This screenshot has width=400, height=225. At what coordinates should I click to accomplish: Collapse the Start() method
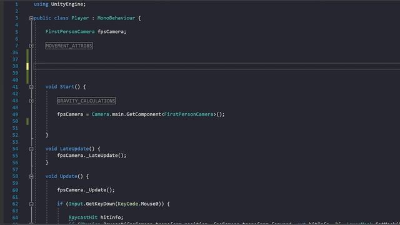click(31, 87)
